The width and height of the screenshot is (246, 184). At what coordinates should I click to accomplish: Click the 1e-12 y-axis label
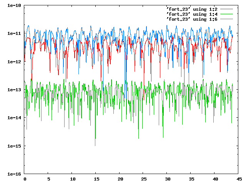click(x=14, y=62)
